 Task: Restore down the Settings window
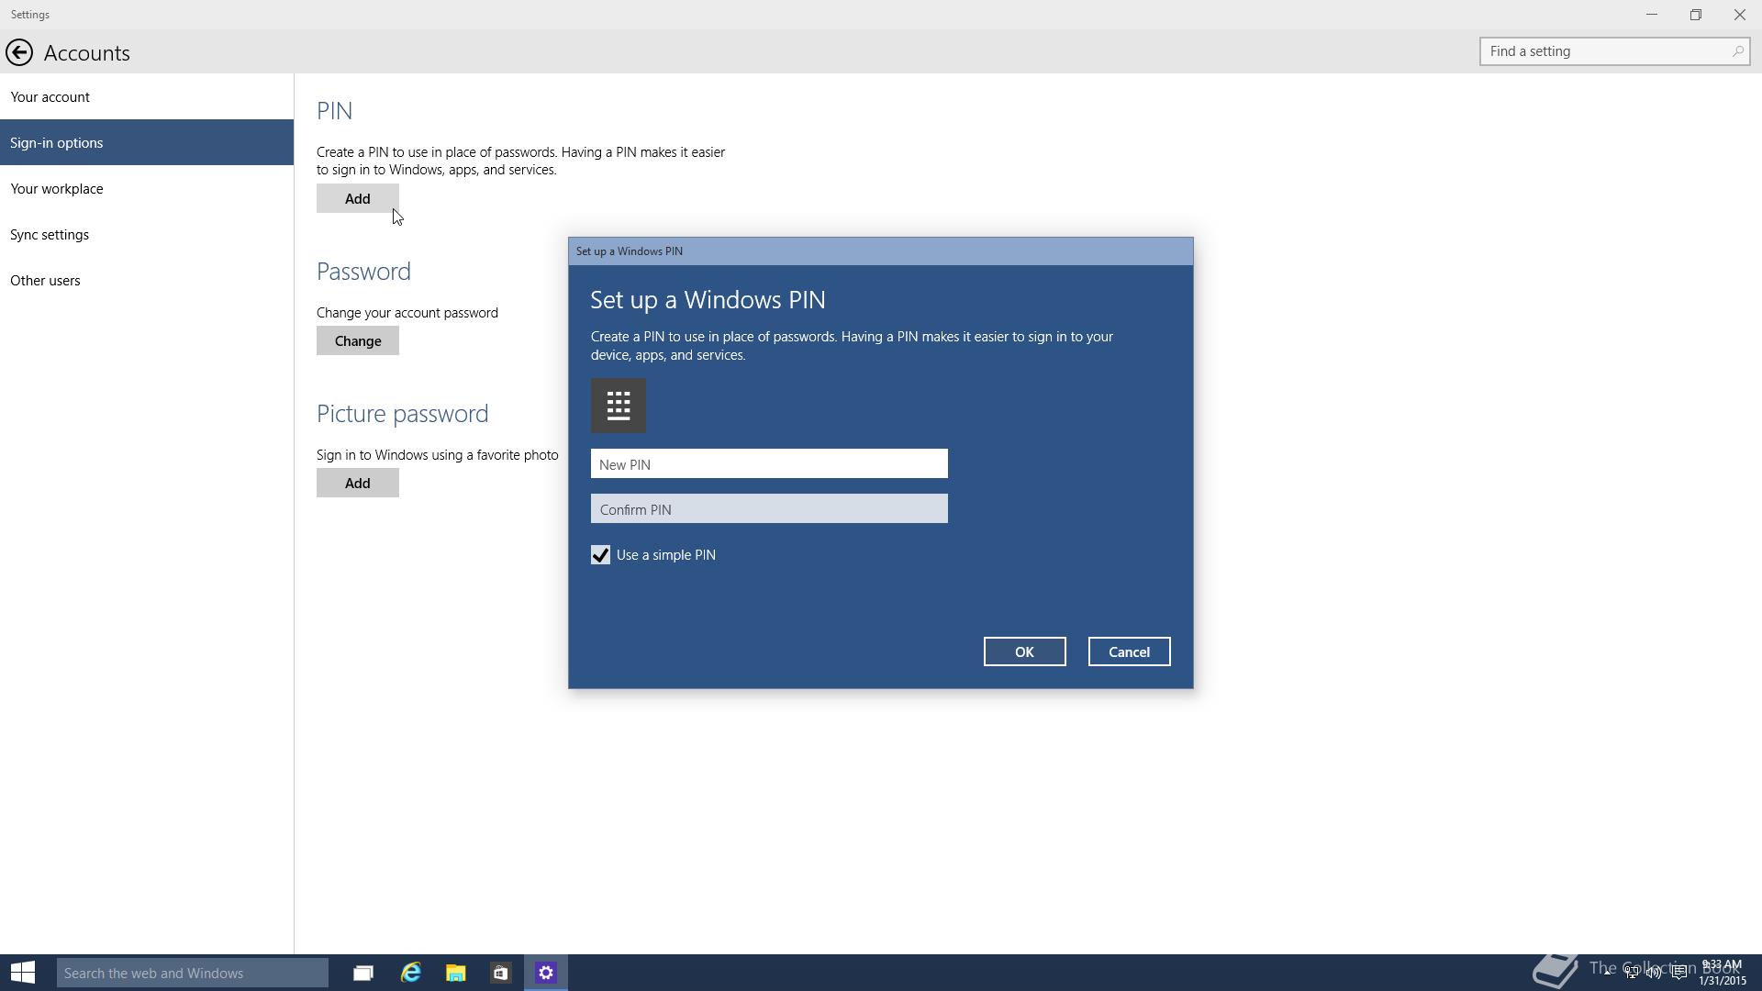[1695, 15]
